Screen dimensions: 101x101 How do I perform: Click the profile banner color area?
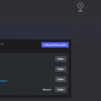click(x=36, y=31)
